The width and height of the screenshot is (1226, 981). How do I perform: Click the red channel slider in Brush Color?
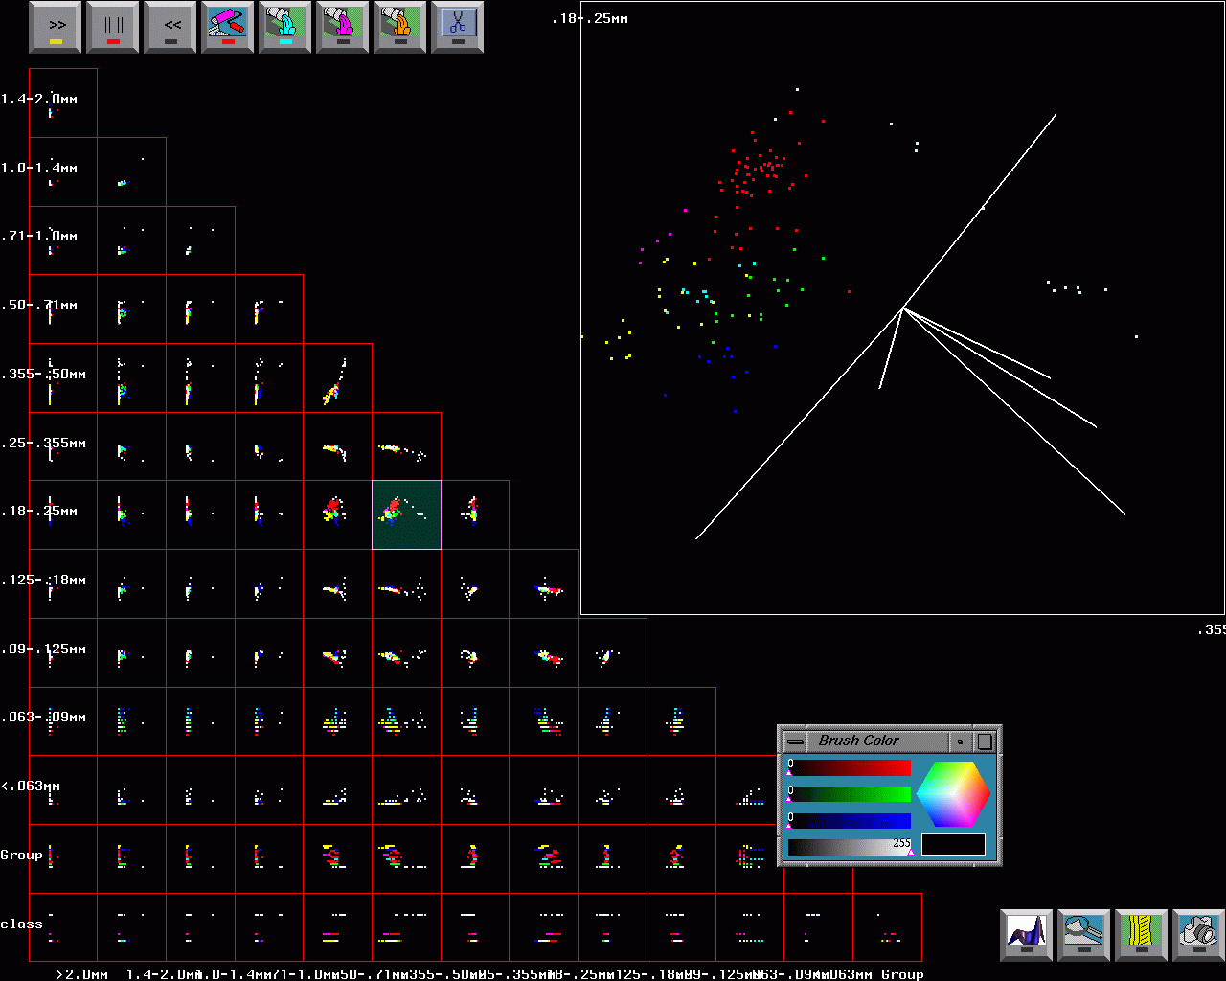[850, 768]
